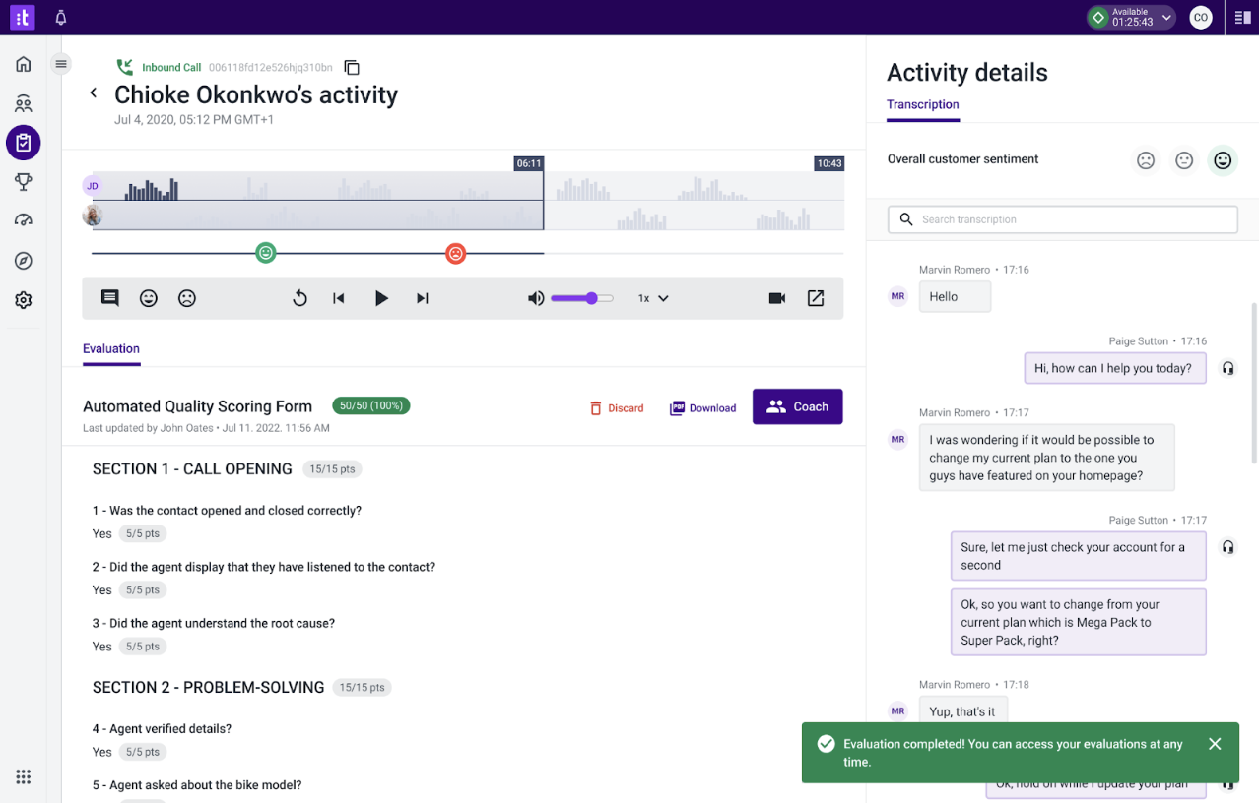This screenshot has height=803, width=1259.
Task: Go back with the arrow beside activity title
Action: click(94, 93)
